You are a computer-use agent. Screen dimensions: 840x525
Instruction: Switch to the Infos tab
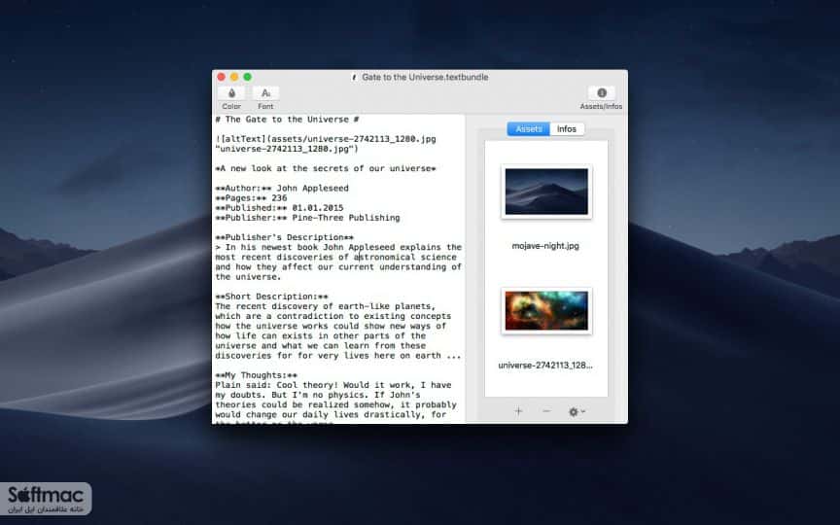[566, 129]
